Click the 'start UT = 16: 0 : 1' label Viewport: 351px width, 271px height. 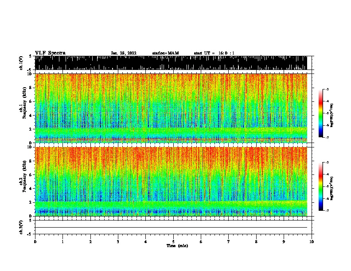(x=214, y=53)
